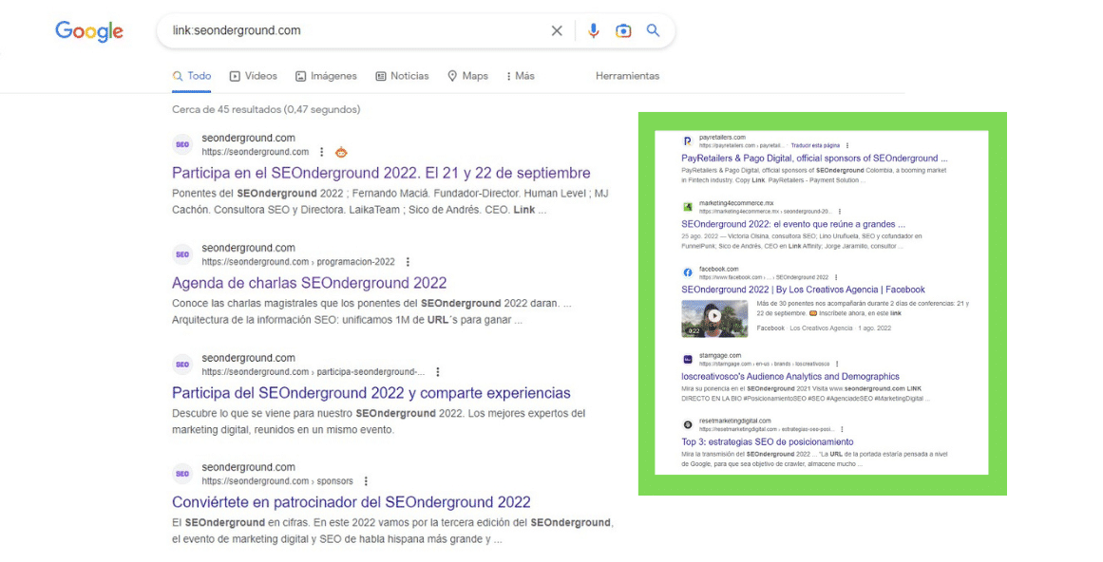Click inside the search input field
The width and height of the screenshot is (1103, 562).
click(x=361, y=30)
